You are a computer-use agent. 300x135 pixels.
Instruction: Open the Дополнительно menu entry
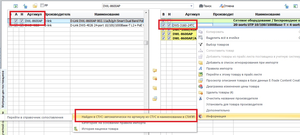point(248,110)
